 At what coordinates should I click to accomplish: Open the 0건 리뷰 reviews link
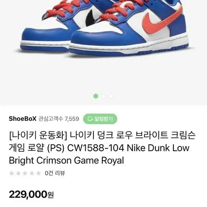[55, 173]
